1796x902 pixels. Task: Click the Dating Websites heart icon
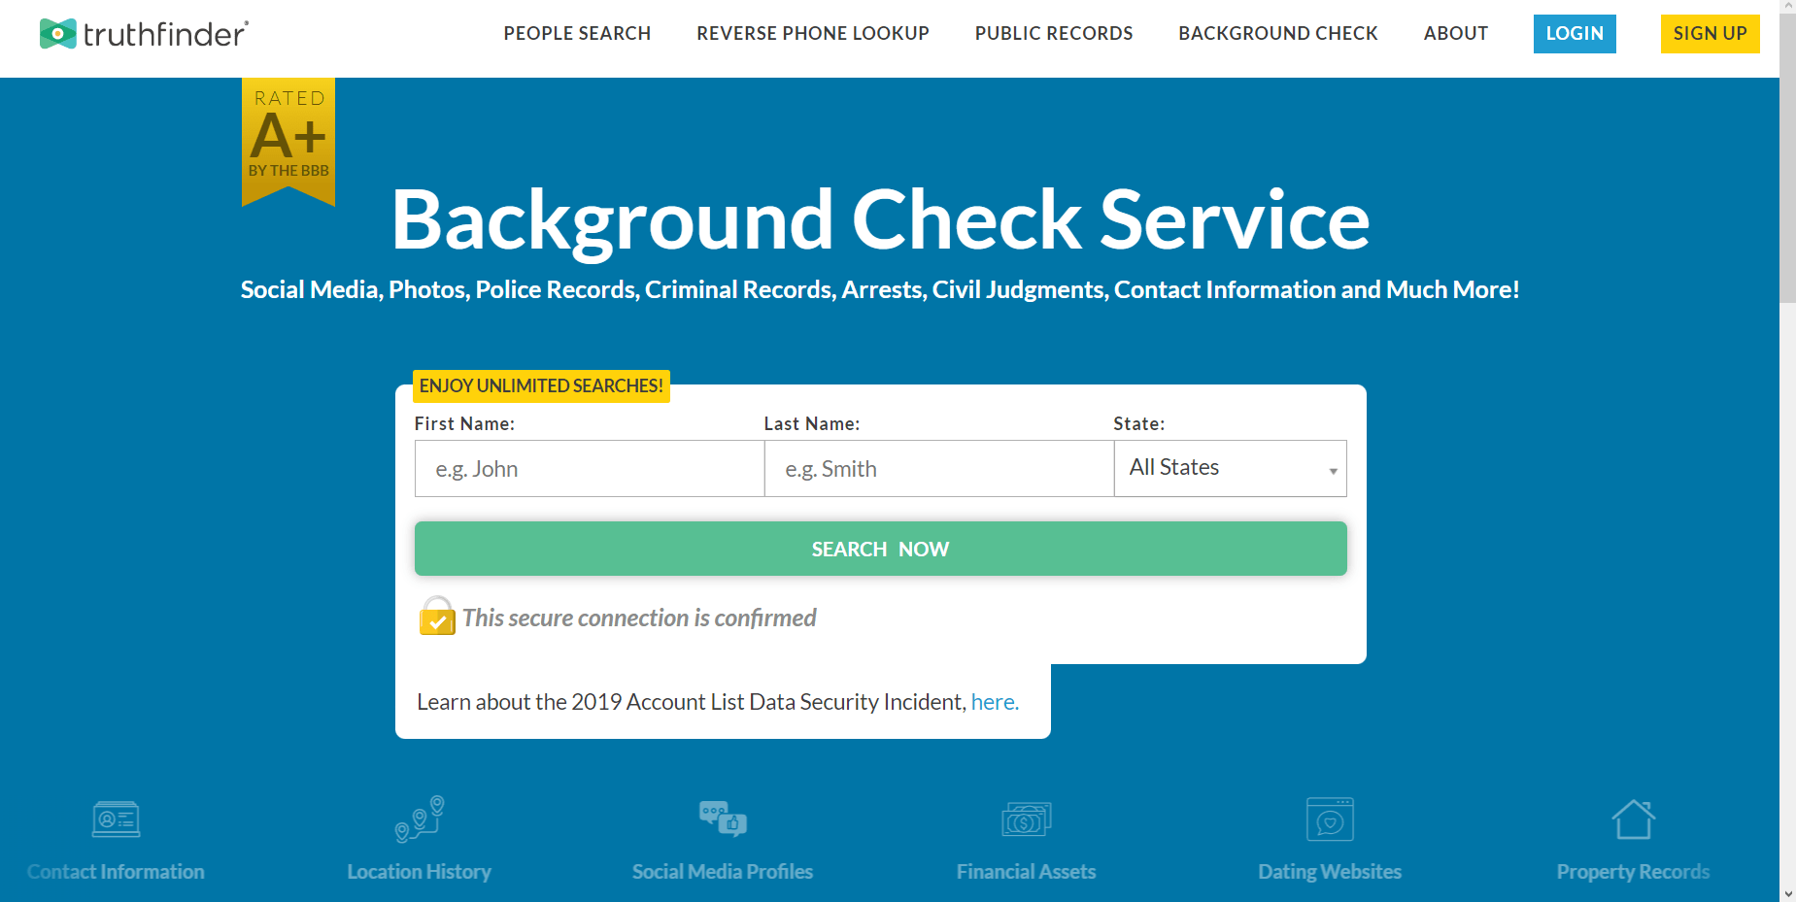[1330, 819]
